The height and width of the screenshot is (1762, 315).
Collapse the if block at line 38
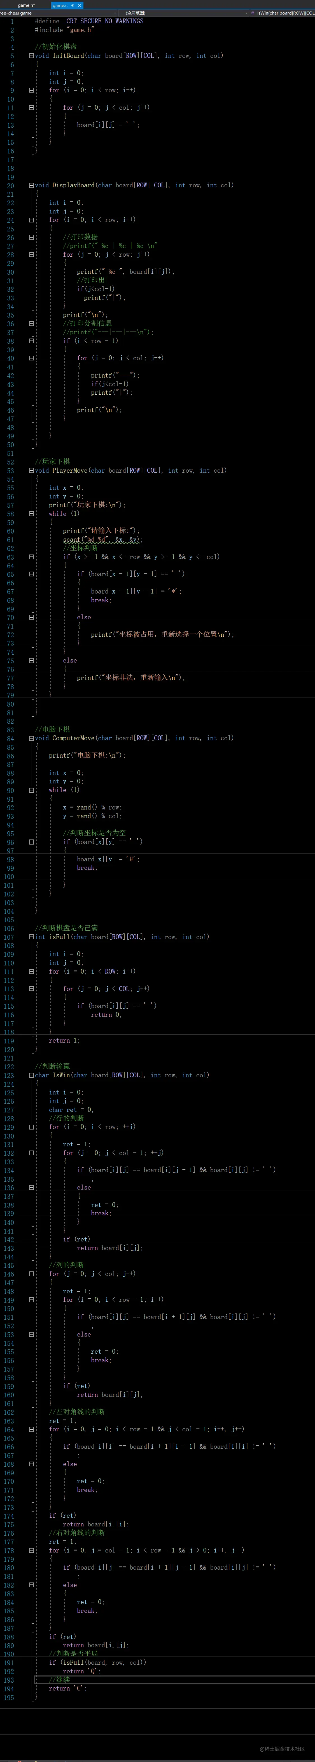coord(31,341)
